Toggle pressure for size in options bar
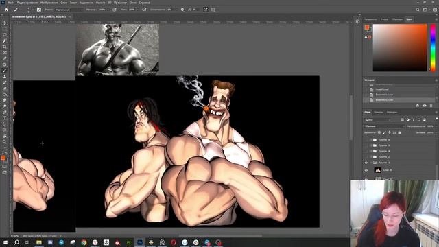439x247 pixels. point(206,10)
